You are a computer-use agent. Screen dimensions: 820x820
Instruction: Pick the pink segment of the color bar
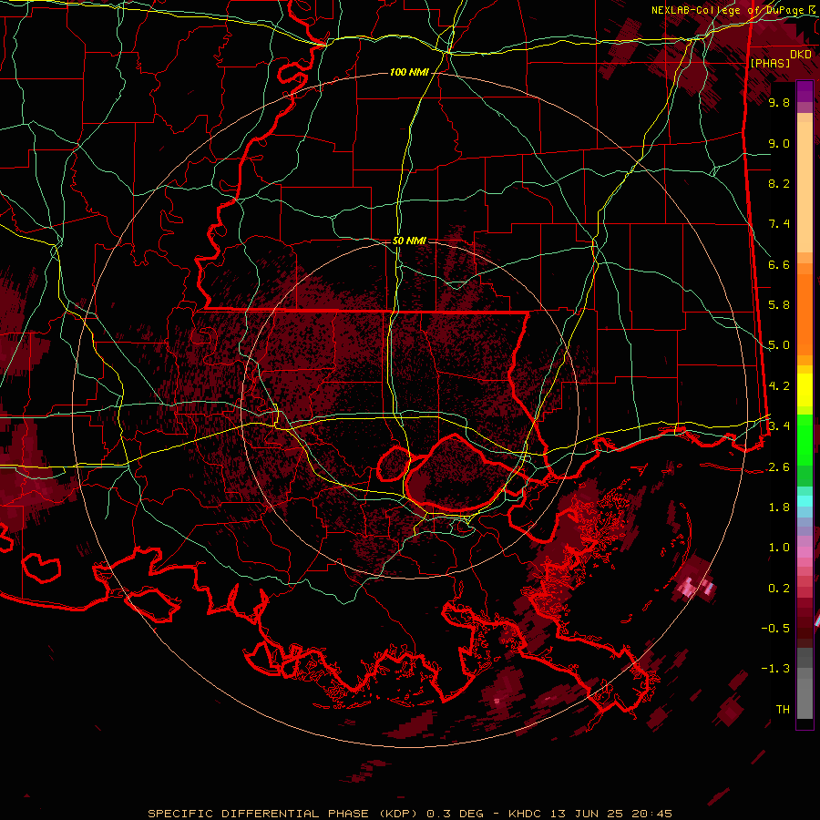pos(805,552)
